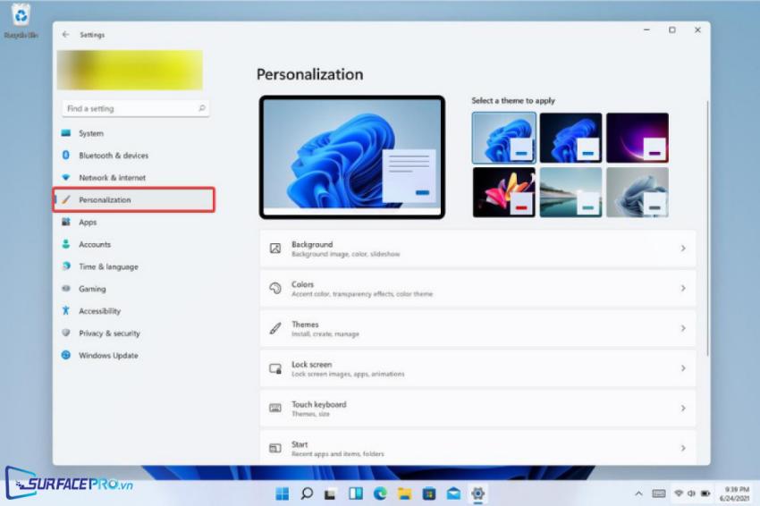Open Privacy & security label
760x506 pixels.
point(109,333)
